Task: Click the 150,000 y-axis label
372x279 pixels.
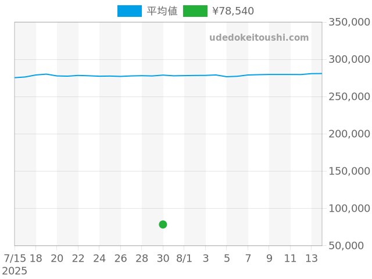Action: pos(349,171)
